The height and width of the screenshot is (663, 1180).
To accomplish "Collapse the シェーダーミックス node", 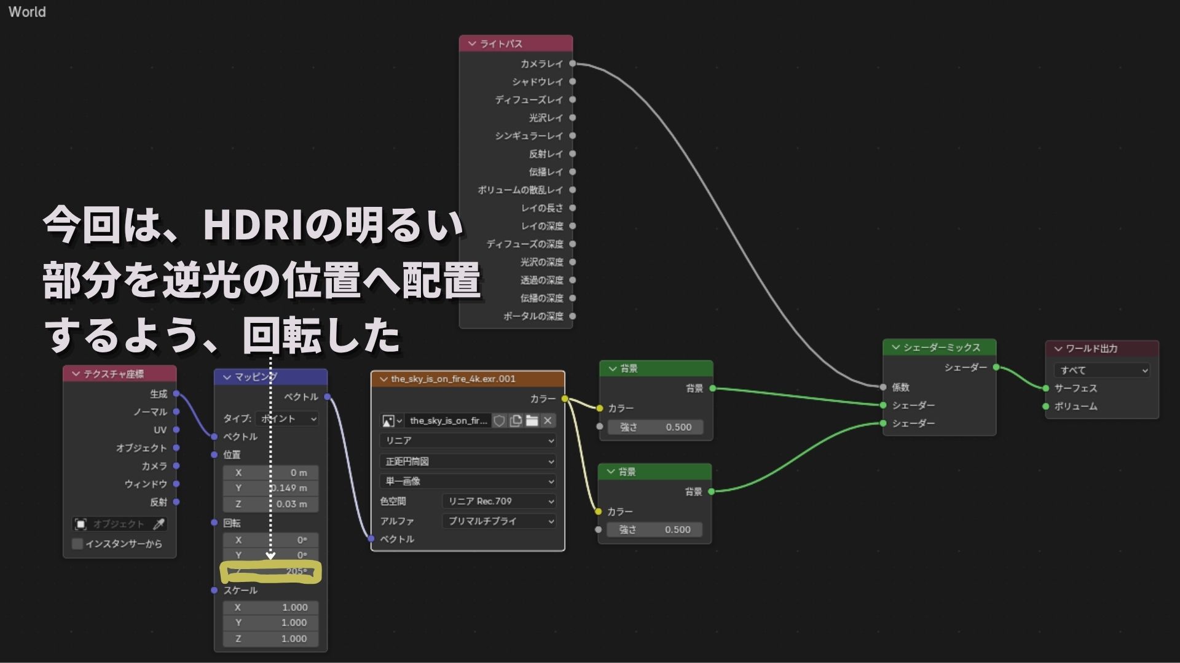I will [895, 347].
